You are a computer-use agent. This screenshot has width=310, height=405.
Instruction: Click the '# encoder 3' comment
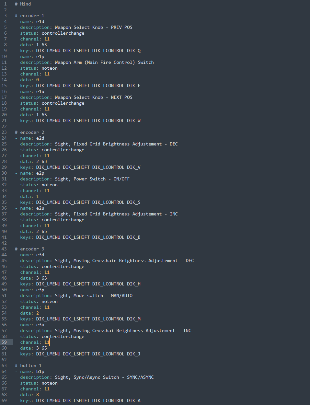29,249
